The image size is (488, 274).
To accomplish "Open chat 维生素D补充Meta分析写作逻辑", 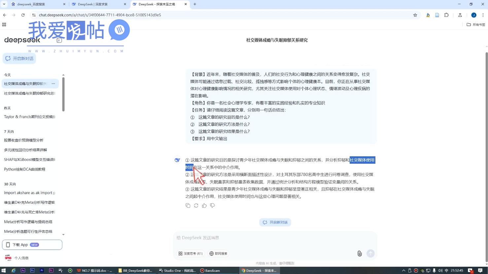I will pos(30,202).
